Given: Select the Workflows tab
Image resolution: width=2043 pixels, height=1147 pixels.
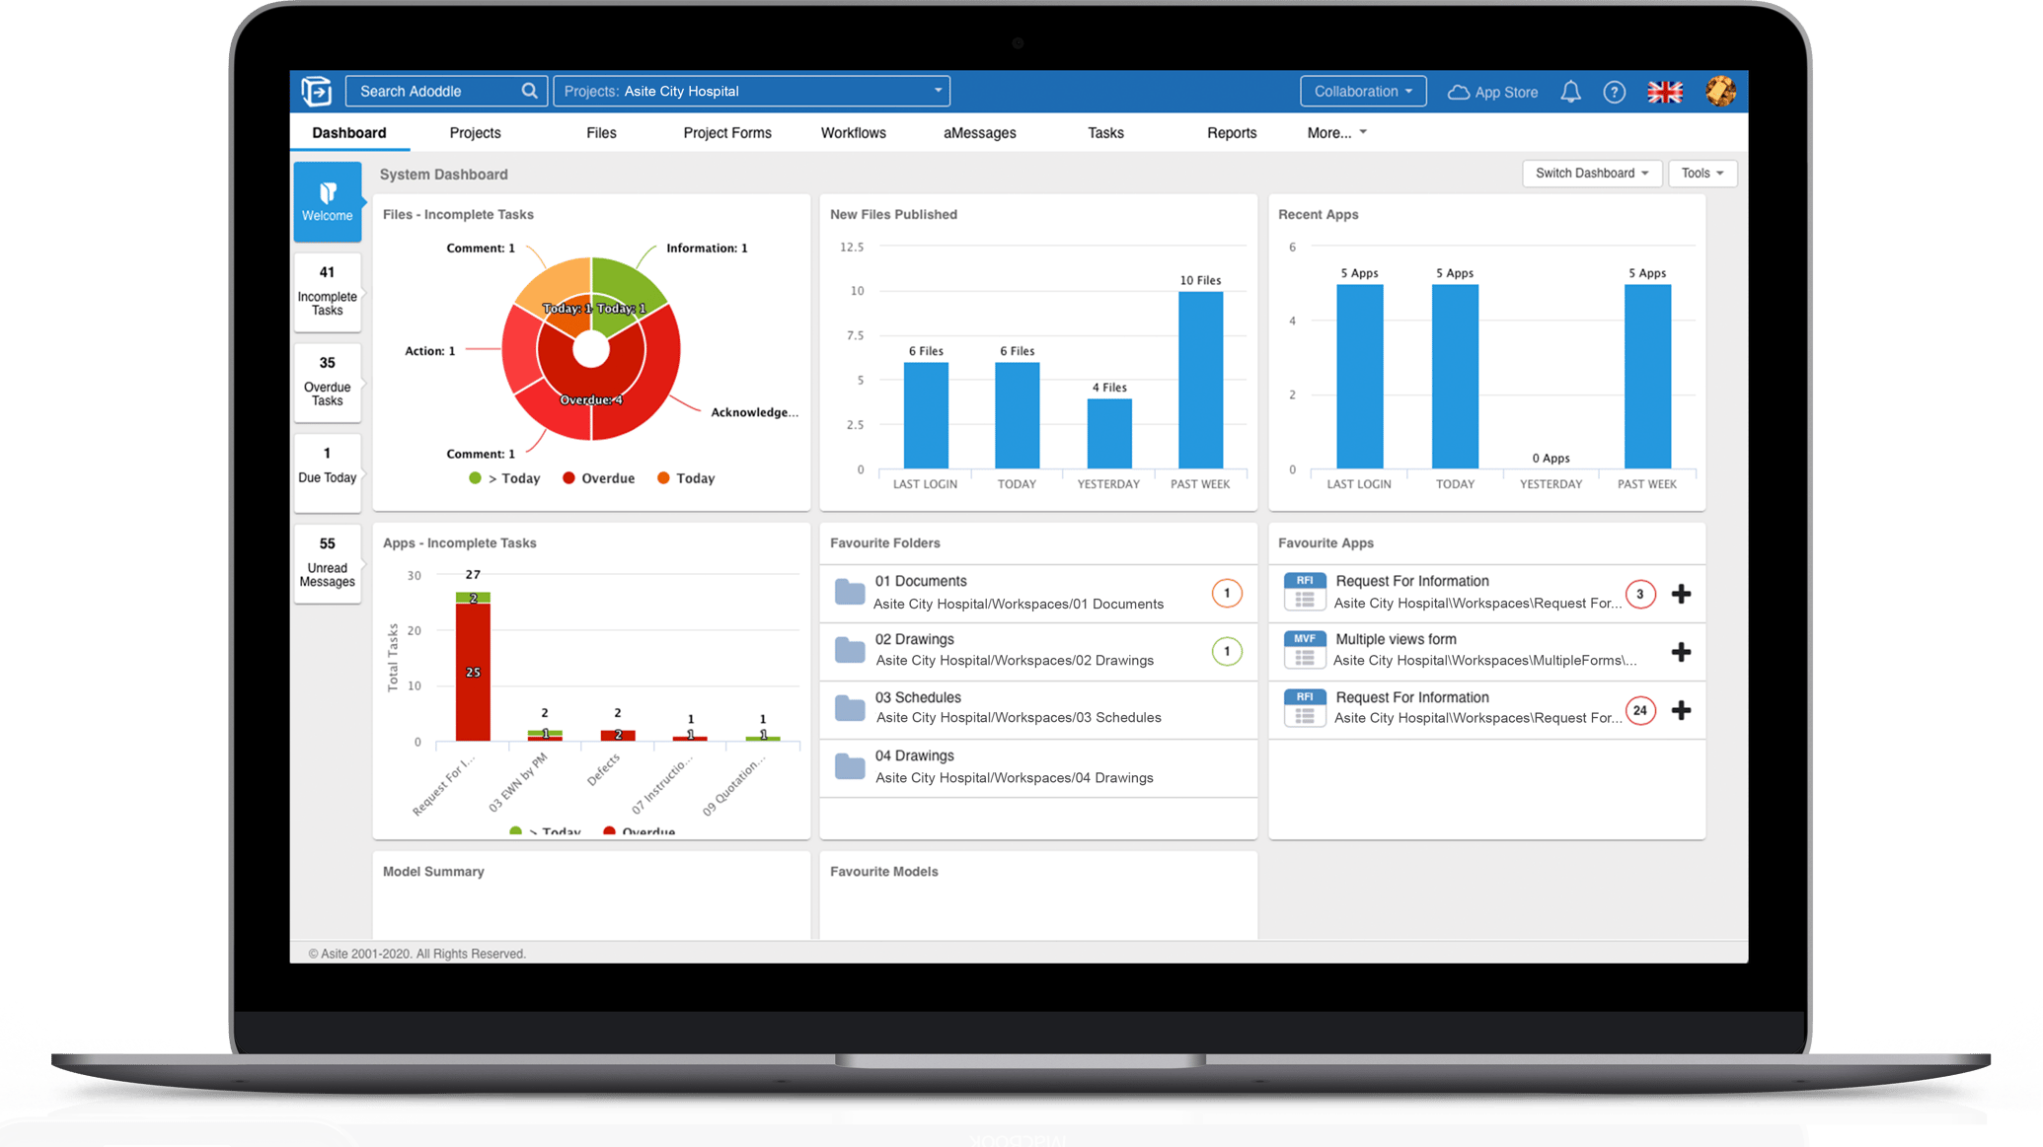Looking at the screenshot, I should pyautogui.click(x=852, y=132).
